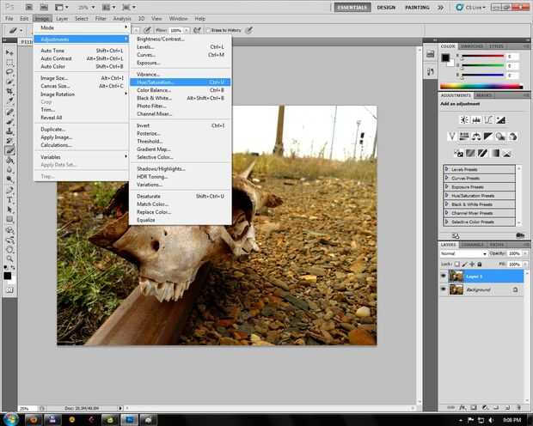Select the Move tool
The image size is (533, 426).
[x=9, y=52]
